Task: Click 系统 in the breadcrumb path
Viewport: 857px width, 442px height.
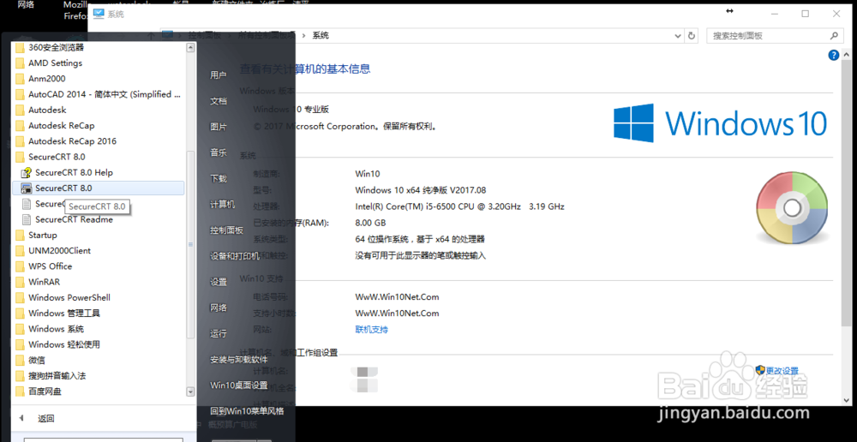Action: [x=321, y=35]
